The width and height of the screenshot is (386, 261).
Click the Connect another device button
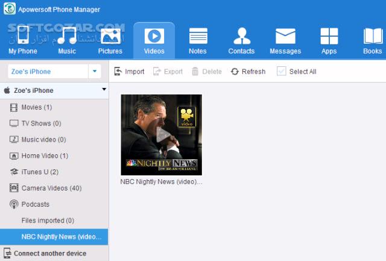tap(45, 253)
